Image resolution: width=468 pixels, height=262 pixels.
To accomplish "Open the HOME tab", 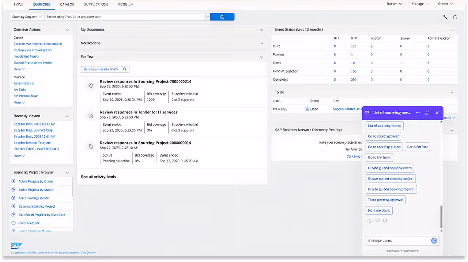I will [x=19, y=4].
